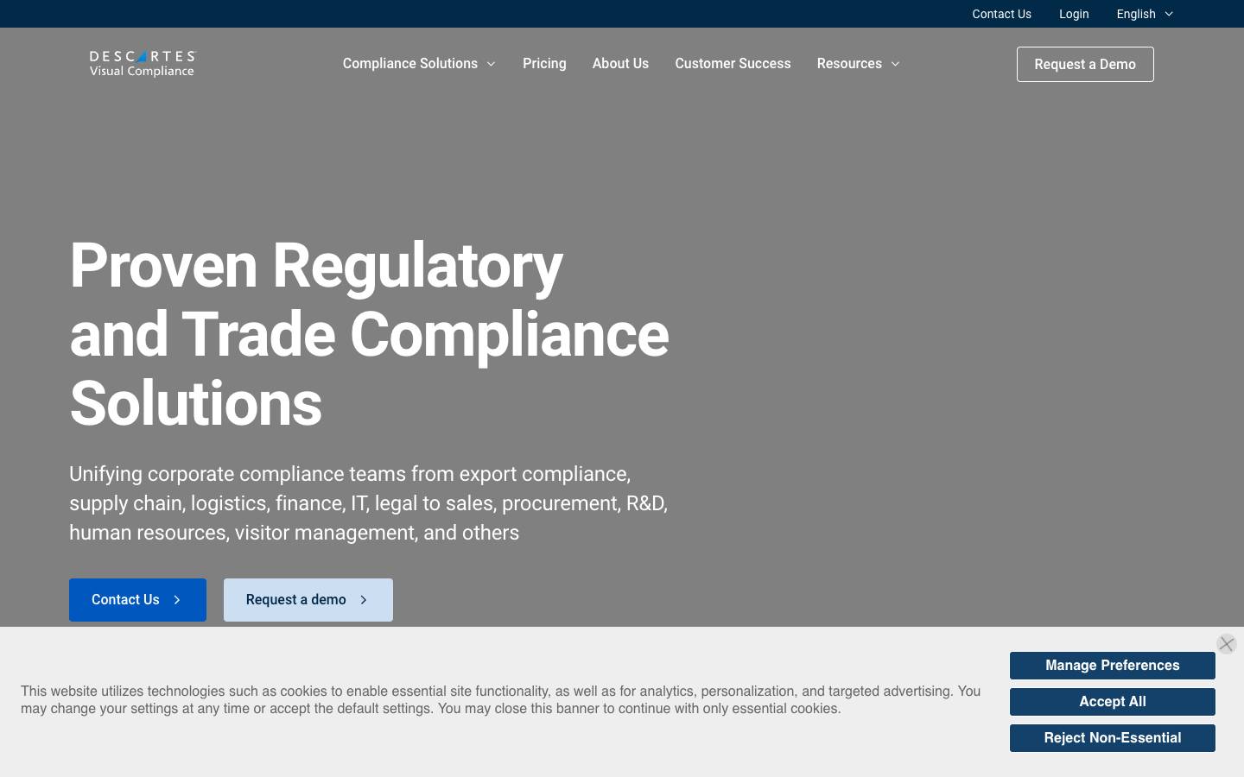Accept All cookies
Viewport: 1244px width, 777px height.
tap(1113, 702)
